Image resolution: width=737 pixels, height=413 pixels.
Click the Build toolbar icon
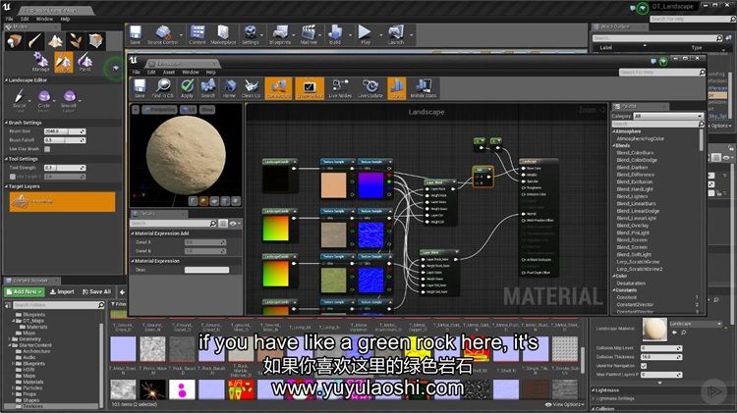coord(335,35)
